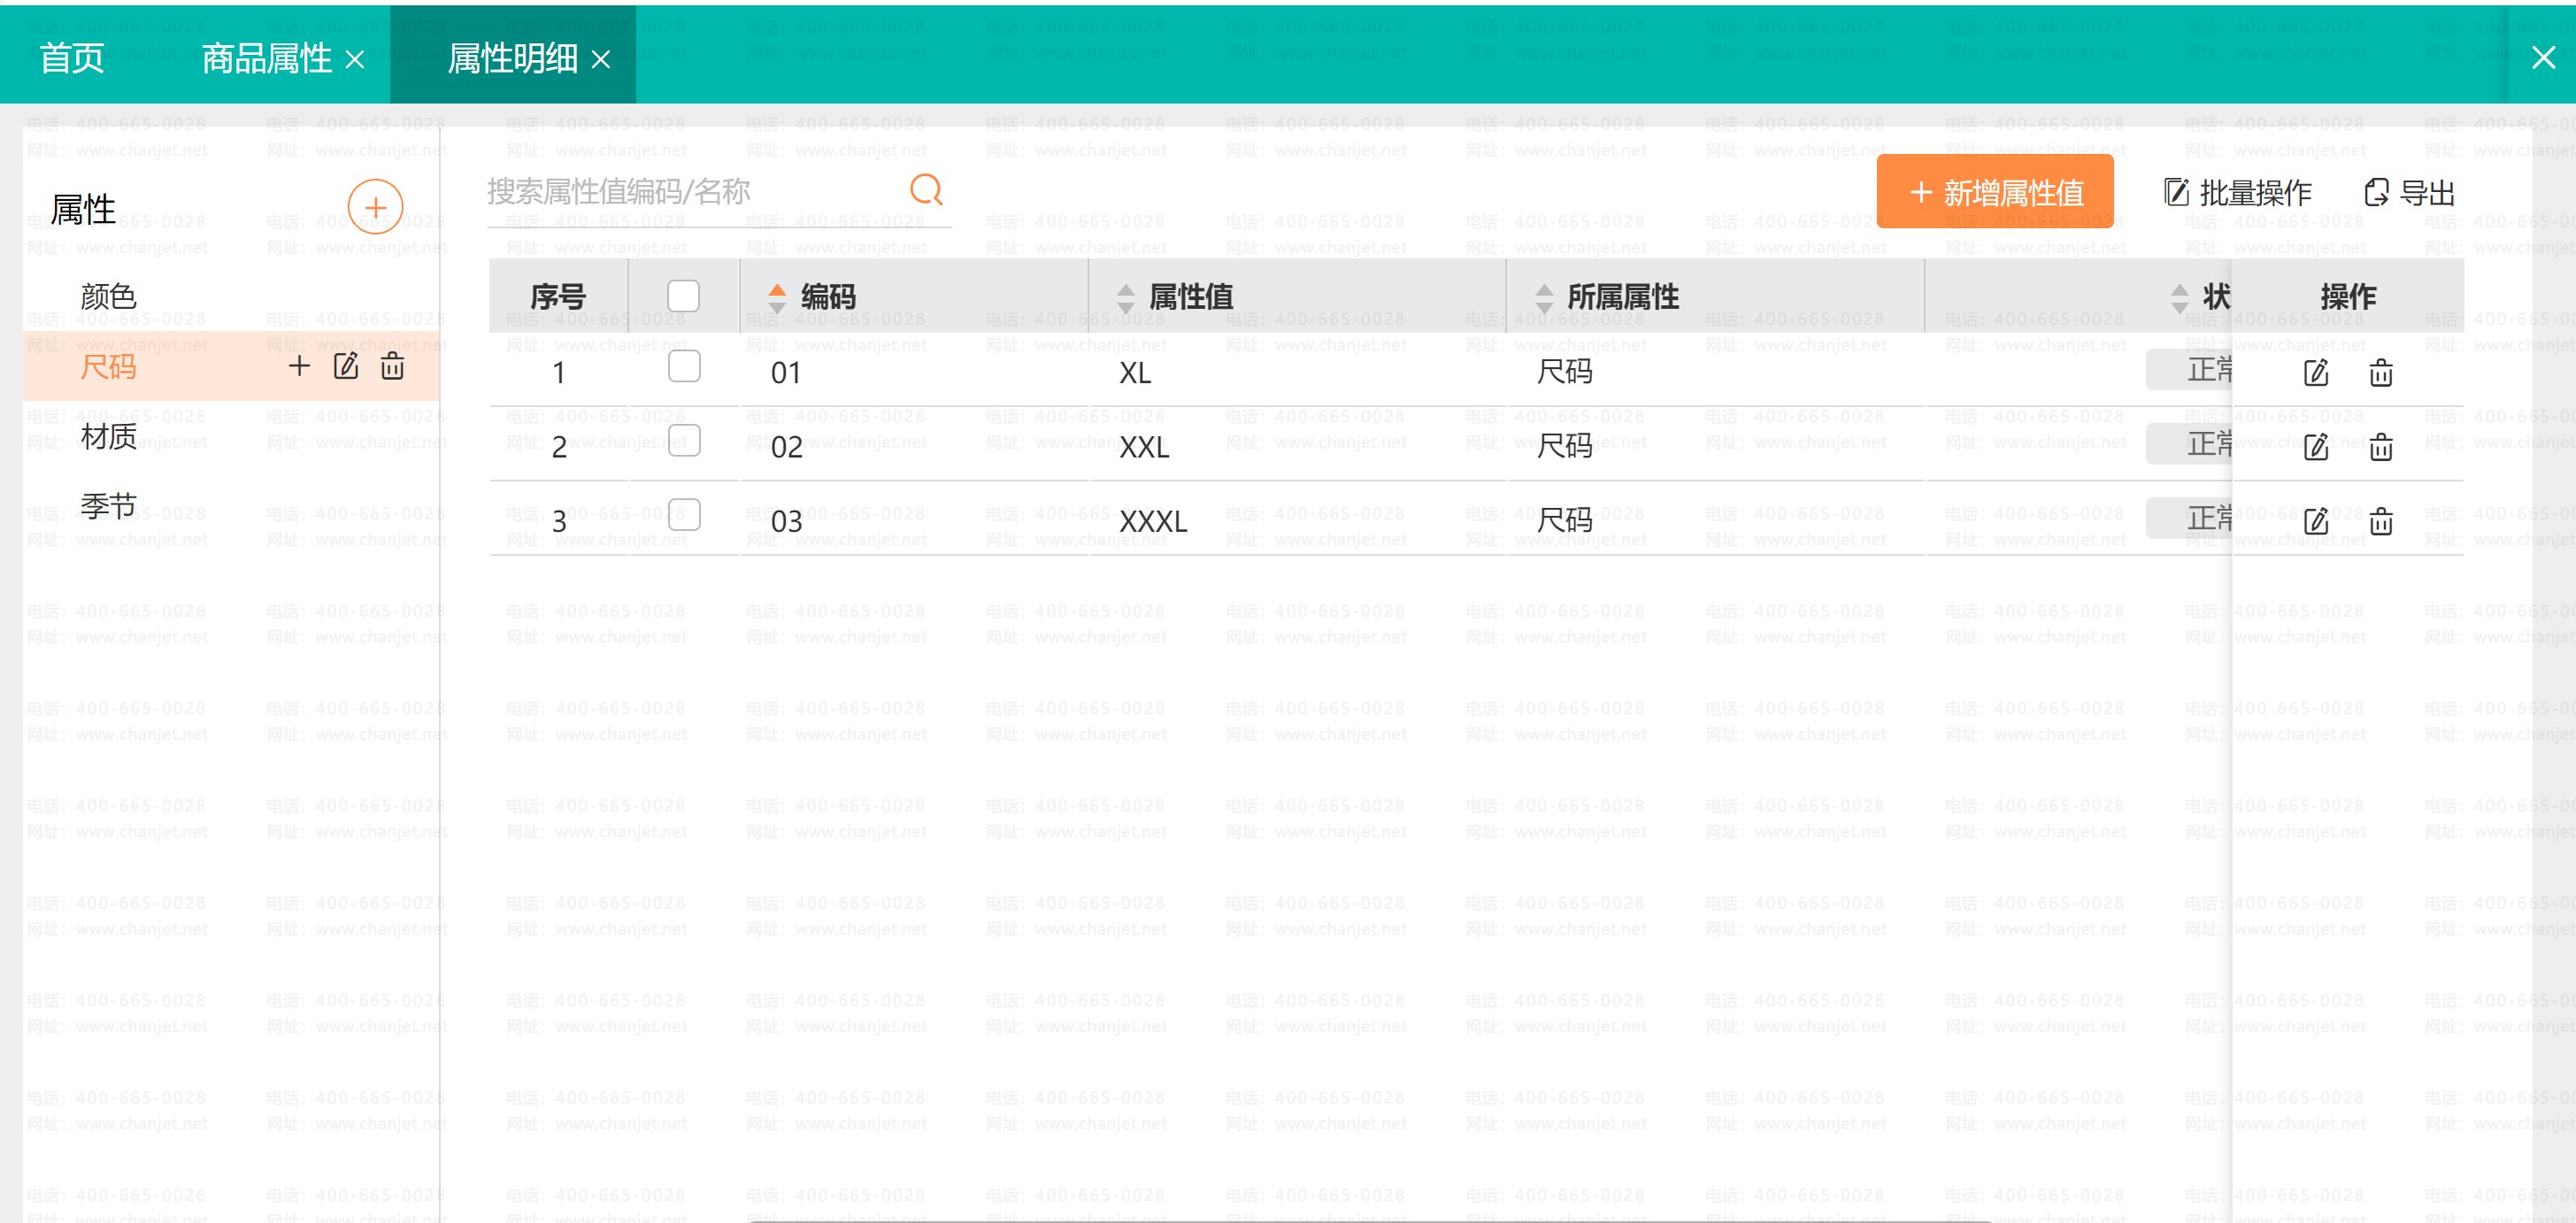Click the delete trash icon beside 尺码
Screen dimensions: 2576x1223
click(392, 366)
